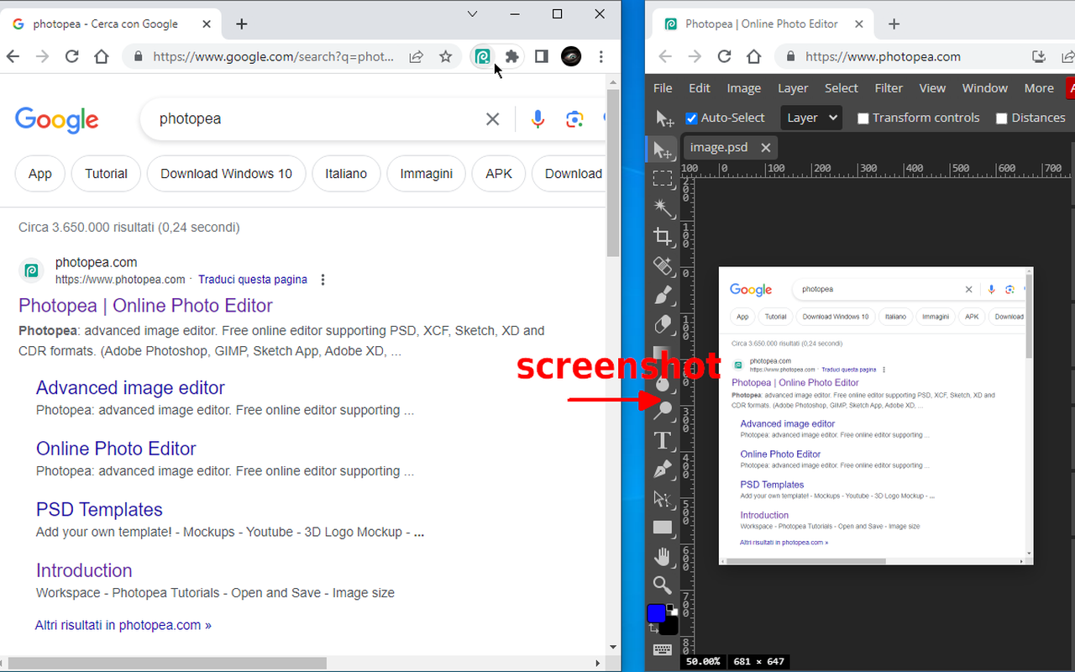Viewport: 1075px width, 672px height.
Task: Open the foreground color swatch picker
Action: point(657,612)
